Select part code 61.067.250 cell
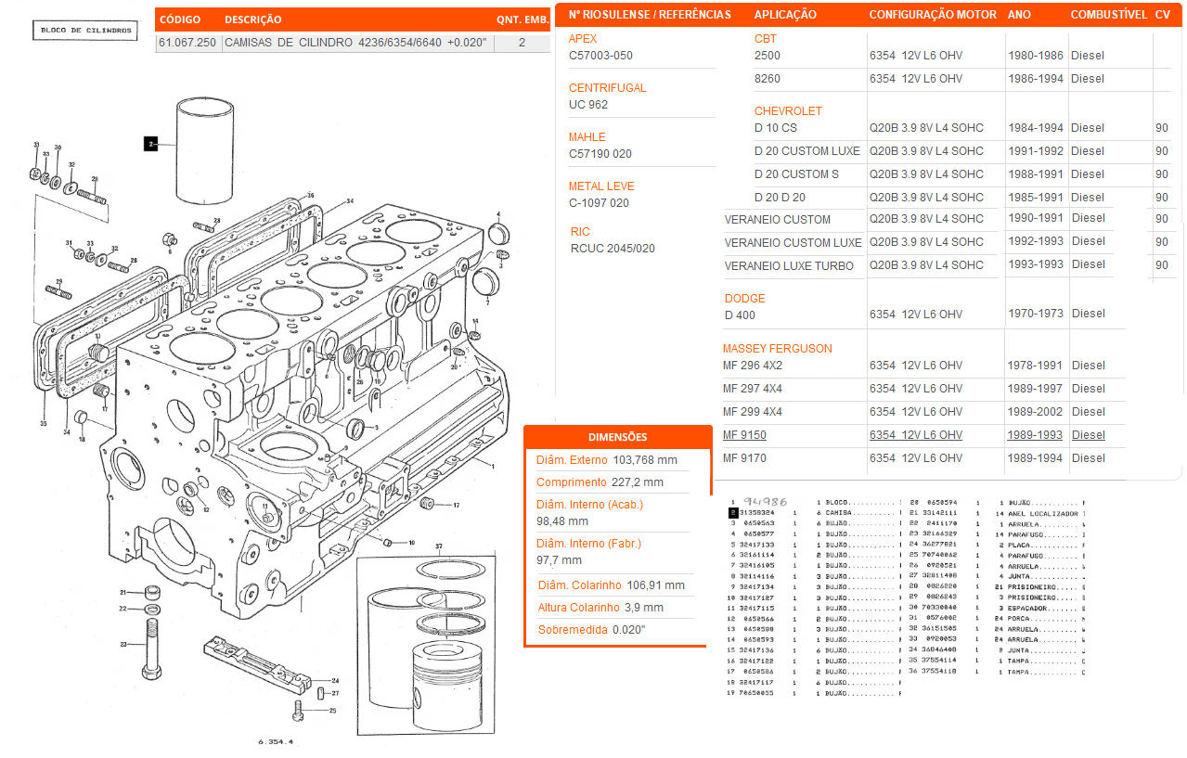The width and height of the screenshot is (1187, 758). [x=188, y=43]
